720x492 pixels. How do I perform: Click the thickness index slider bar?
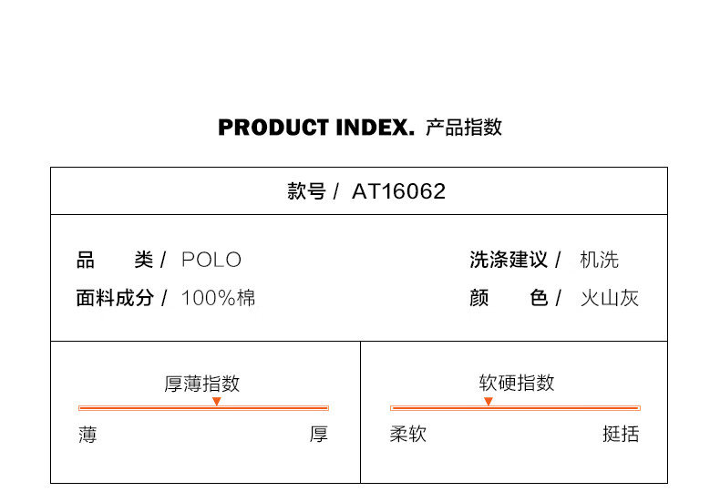pos(203,408)
